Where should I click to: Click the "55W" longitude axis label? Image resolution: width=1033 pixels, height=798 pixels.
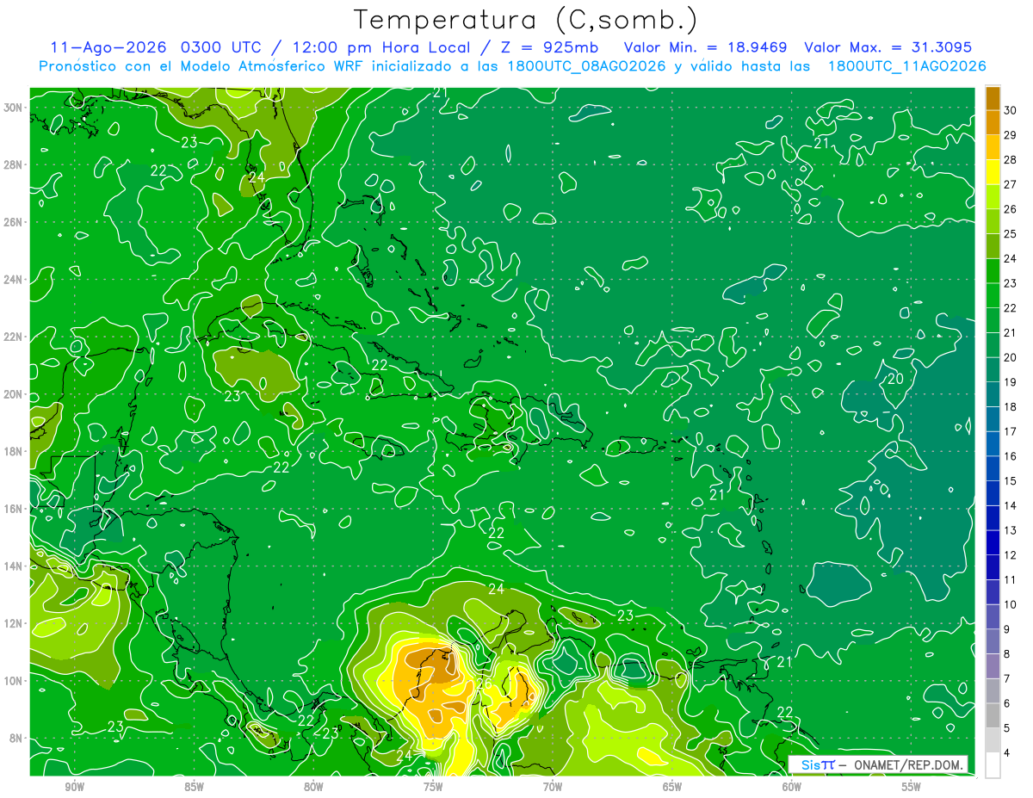click(x=912, y=787)
